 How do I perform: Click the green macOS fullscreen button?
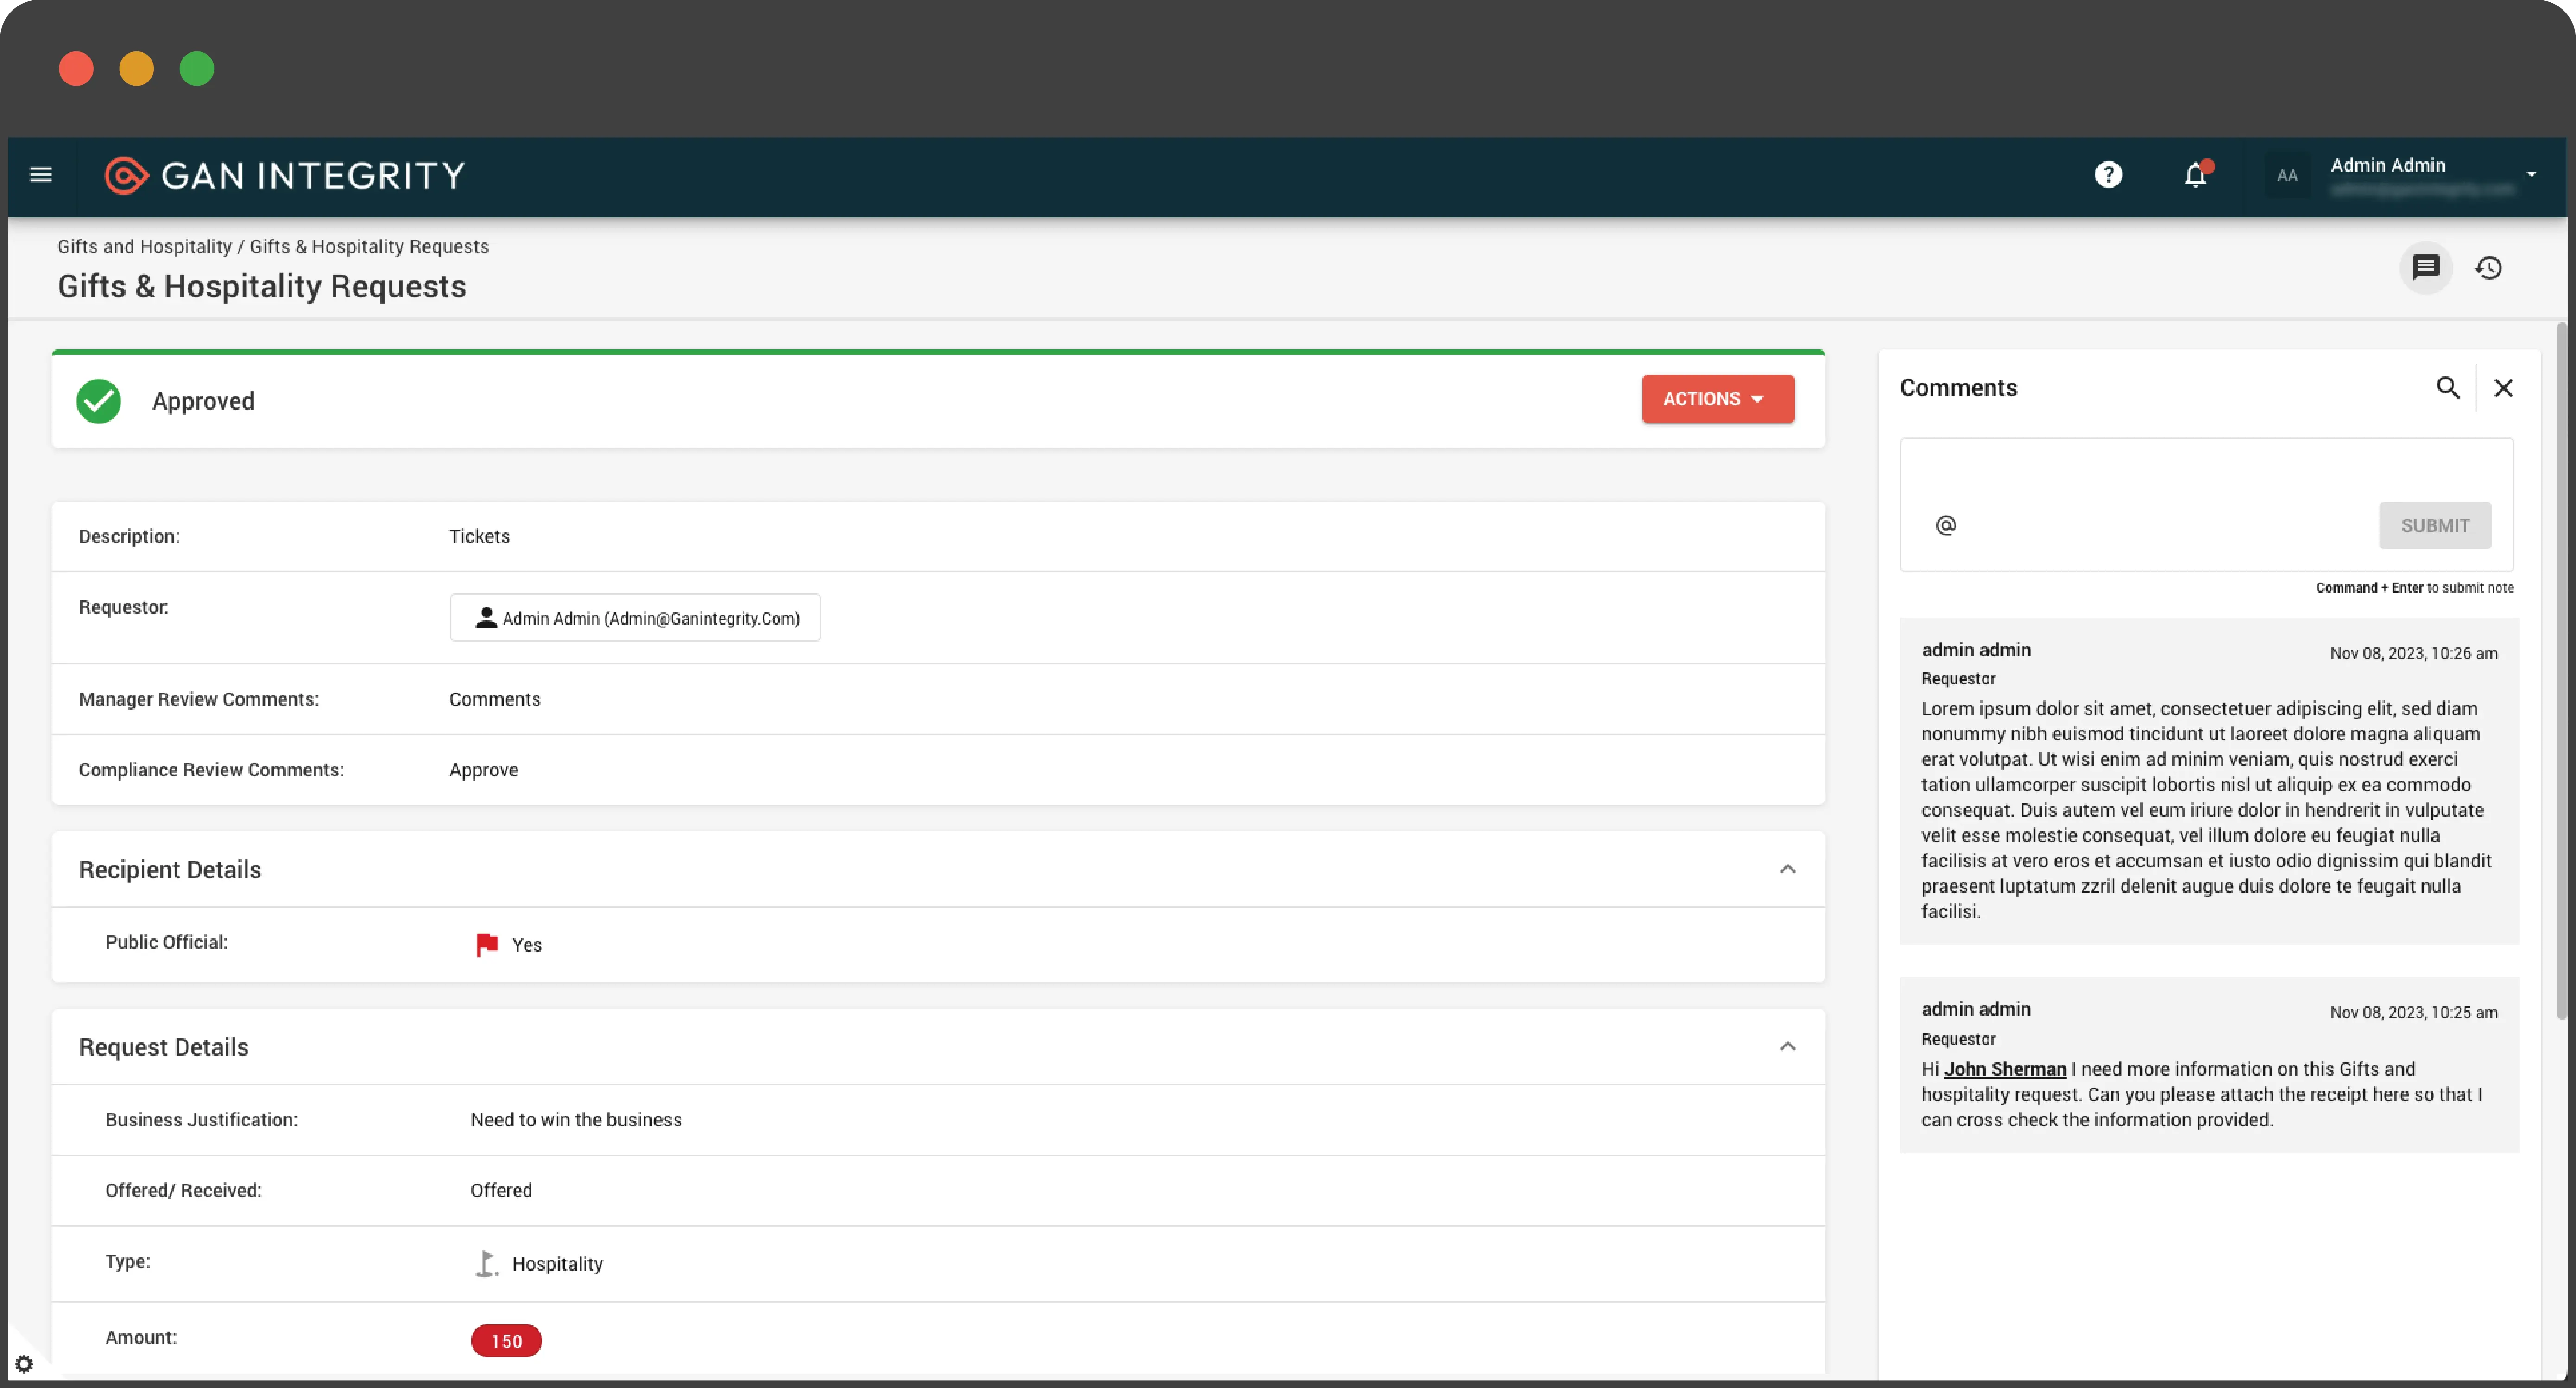(x=196, y=69)
